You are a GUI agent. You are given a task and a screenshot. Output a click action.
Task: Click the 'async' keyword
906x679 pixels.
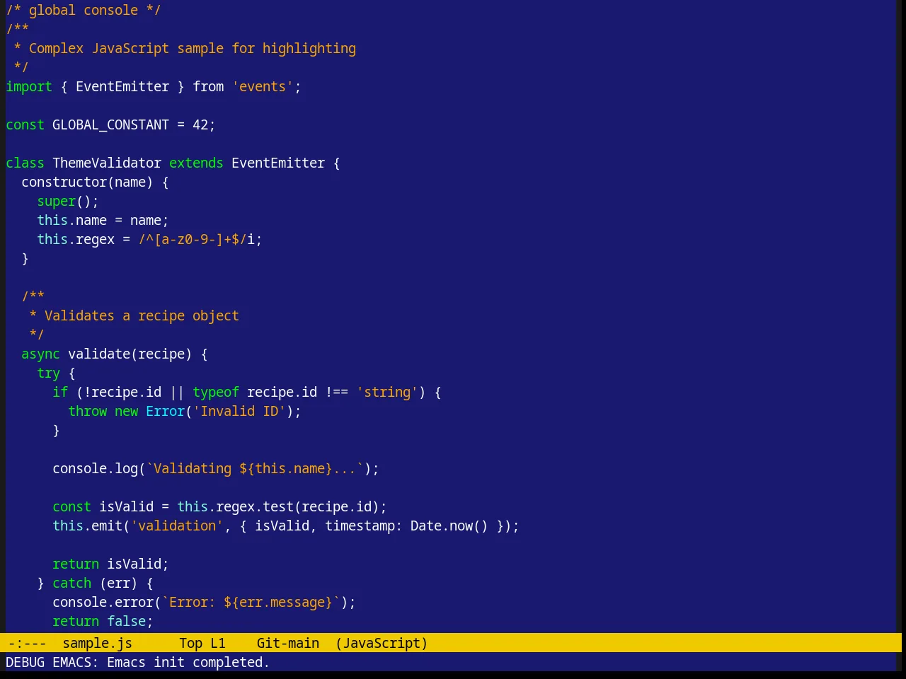point(40,354)
